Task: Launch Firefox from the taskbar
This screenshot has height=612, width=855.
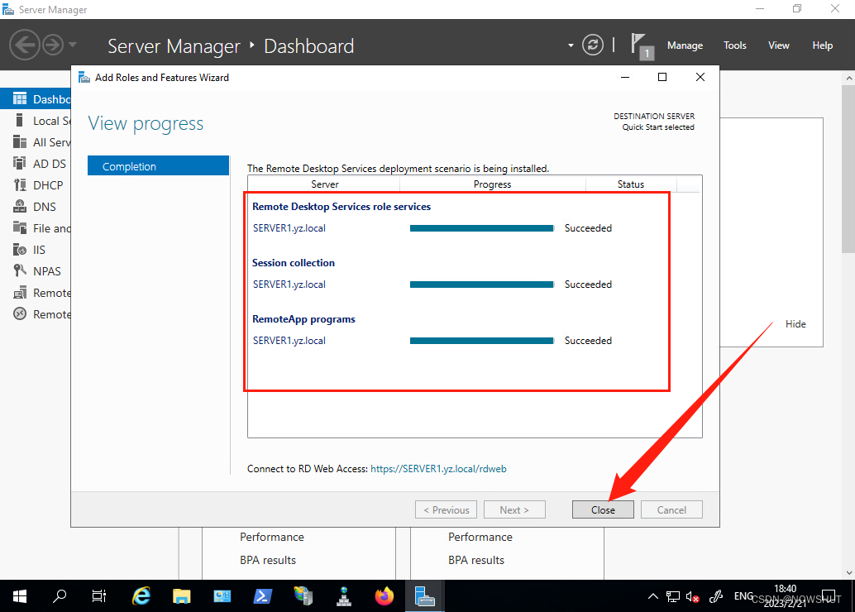Action: click(385, 596)
